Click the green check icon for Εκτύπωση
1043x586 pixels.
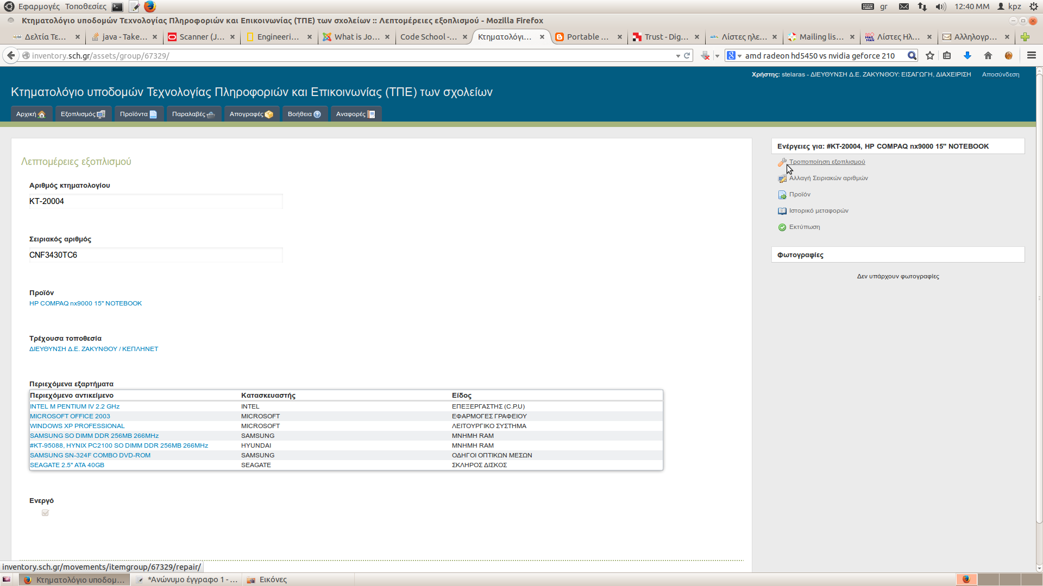[x=782, y=227]
